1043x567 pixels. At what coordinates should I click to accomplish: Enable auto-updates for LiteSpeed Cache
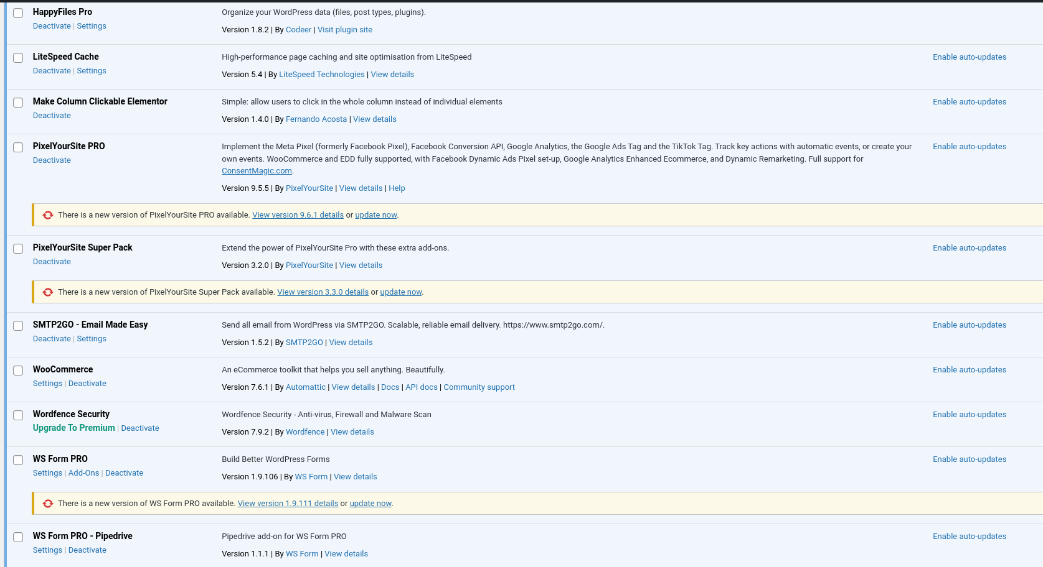tap(969, 57)
